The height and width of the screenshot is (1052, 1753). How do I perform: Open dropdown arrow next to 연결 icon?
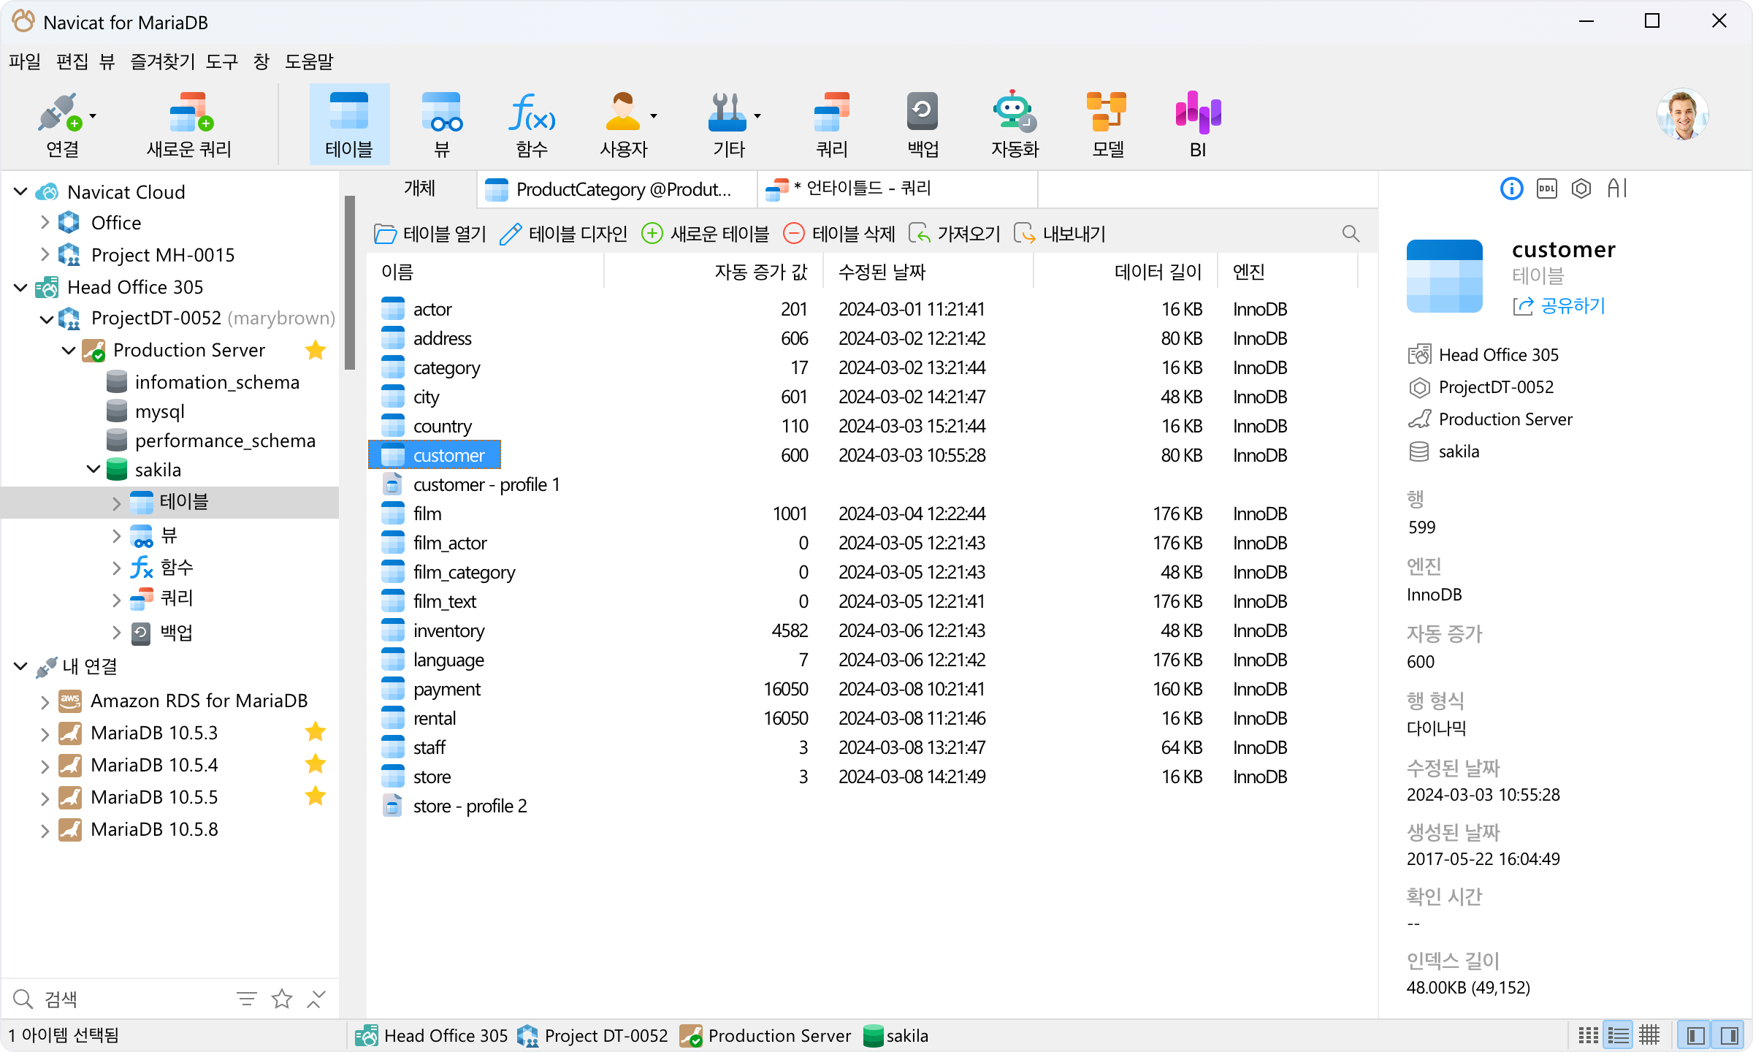[93, 116]
